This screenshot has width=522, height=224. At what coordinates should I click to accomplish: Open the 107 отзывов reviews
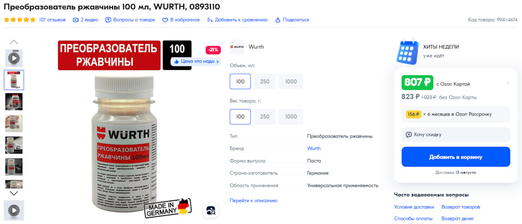tap(52, 20)
